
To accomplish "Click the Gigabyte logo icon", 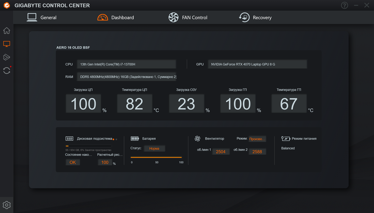I will coord(7,5).
